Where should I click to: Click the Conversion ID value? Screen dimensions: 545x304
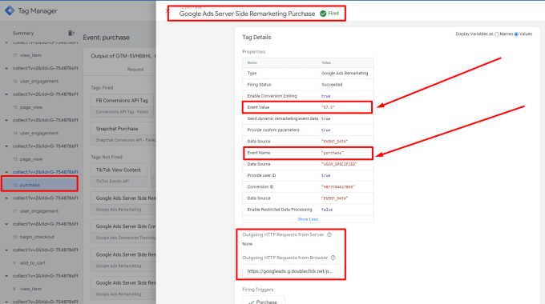click(x=338, y=187)
